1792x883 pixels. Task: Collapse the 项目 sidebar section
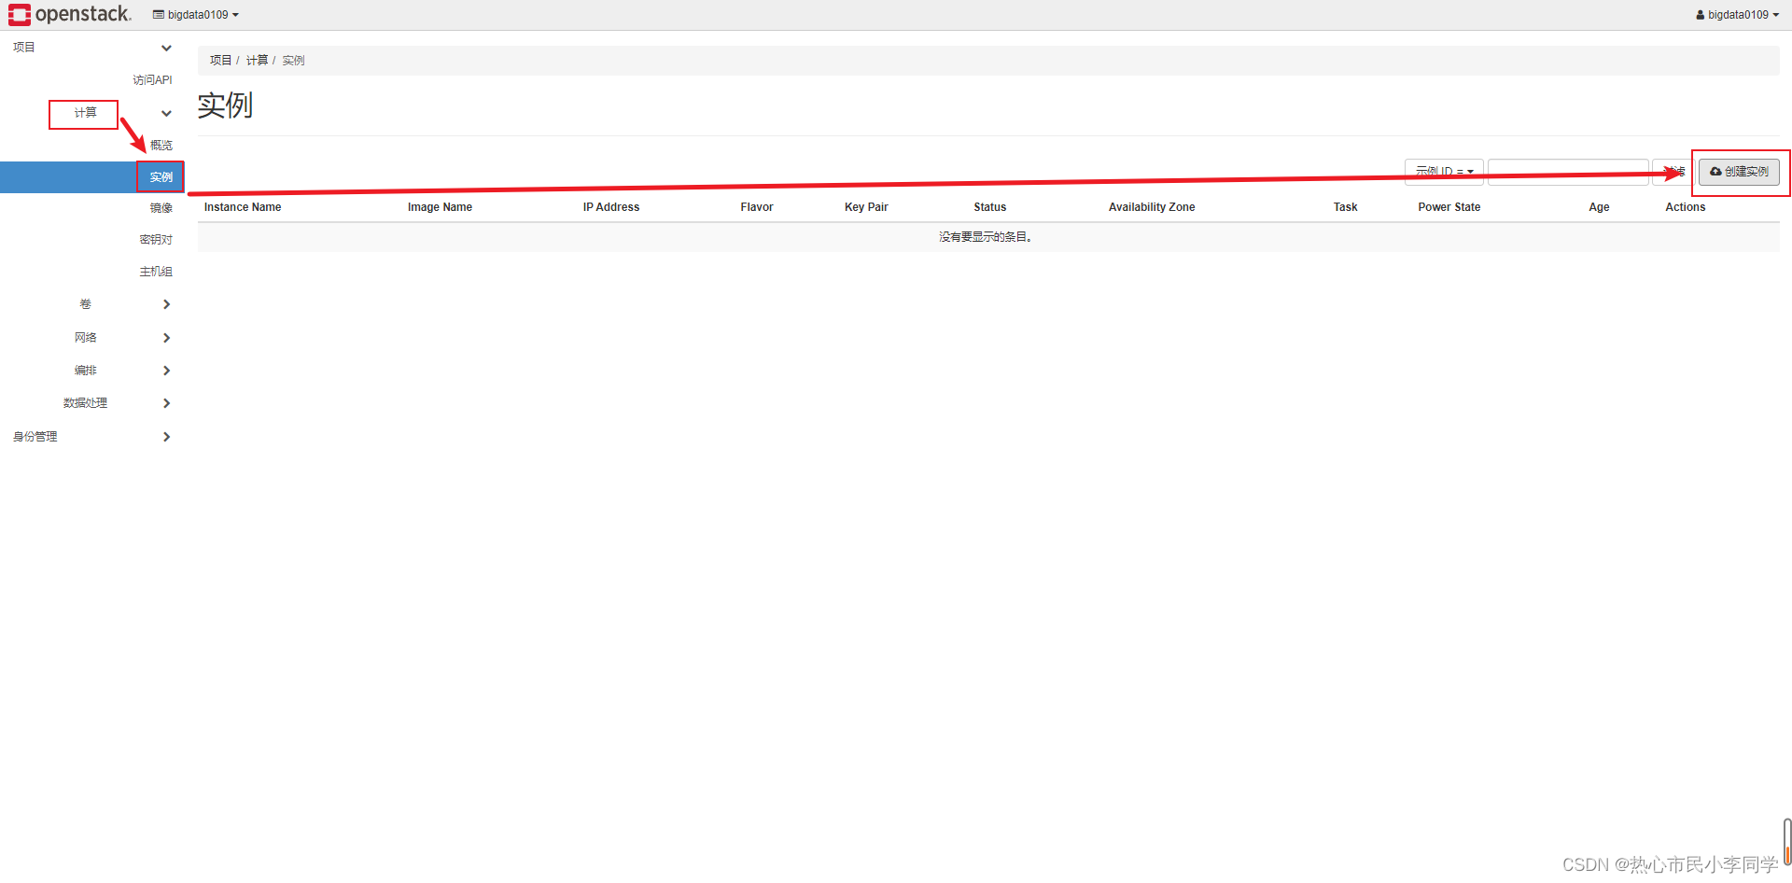point(91,48)
